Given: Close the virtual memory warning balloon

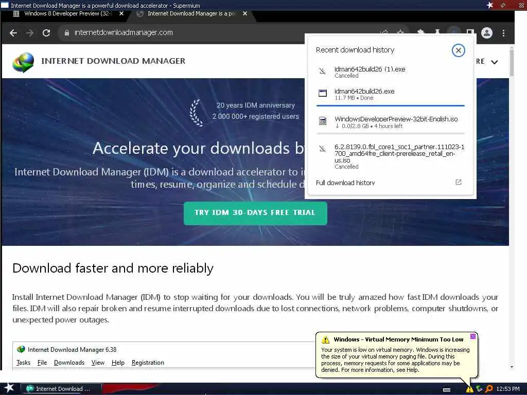Looking at the screenshot, I should pyautogui.click(x=473, y=336).
